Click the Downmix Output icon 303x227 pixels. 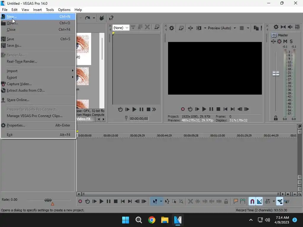tap(283, 27)
